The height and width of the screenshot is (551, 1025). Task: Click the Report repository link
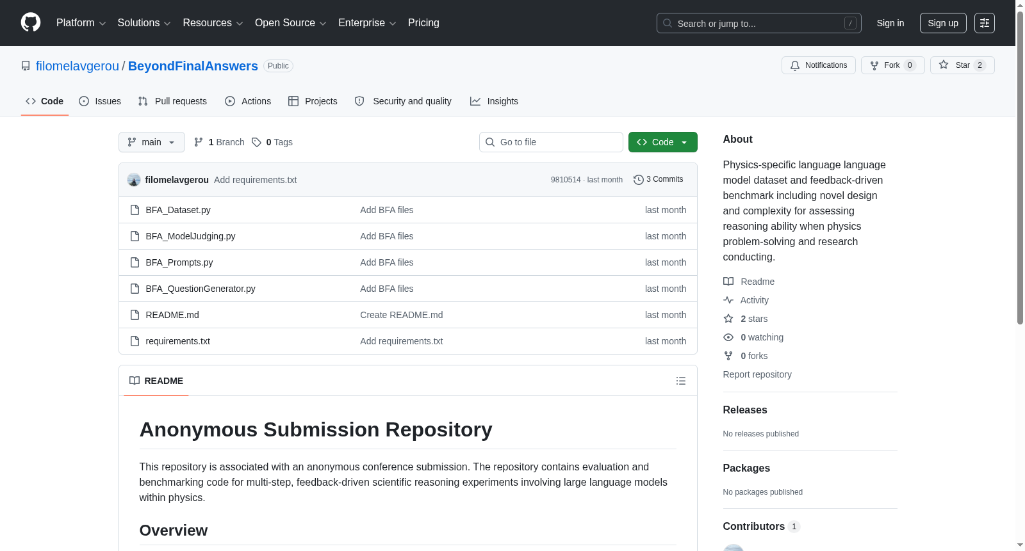(757, 374)
